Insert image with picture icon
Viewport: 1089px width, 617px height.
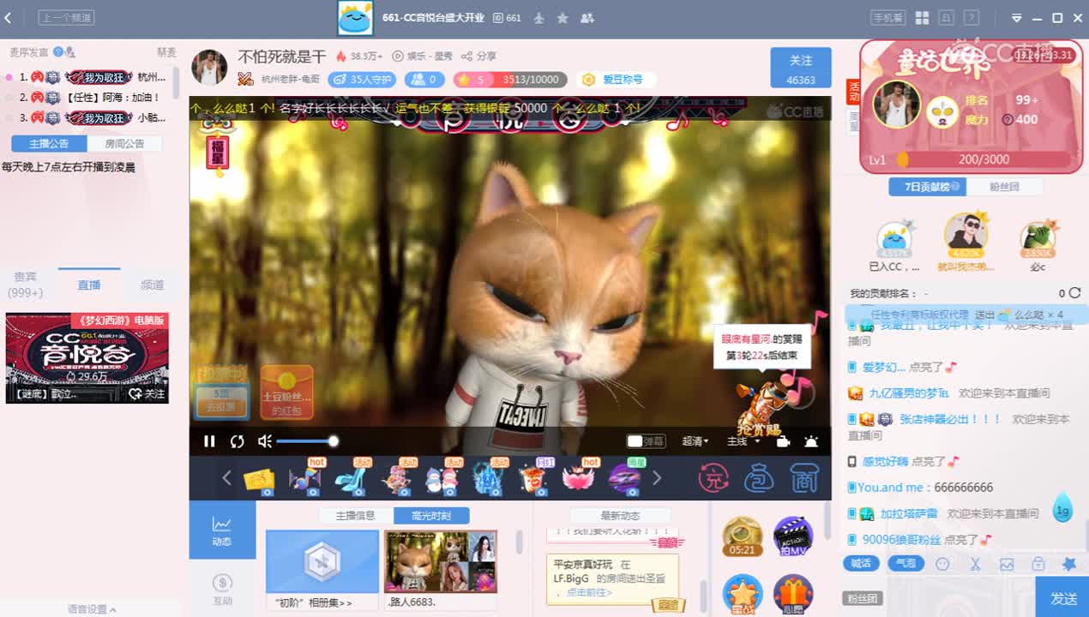pyautogui.click(x=1007, y=564)
